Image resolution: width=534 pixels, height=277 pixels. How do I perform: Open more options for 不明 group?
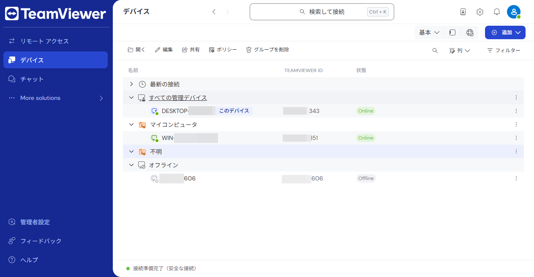(516, 151)
